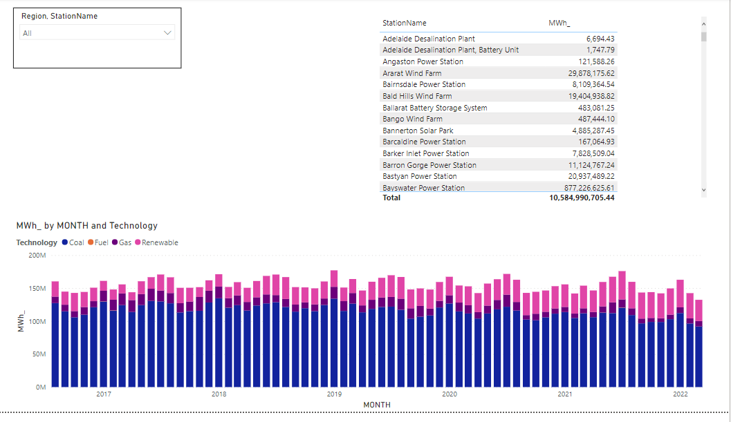Click the 2019 label on the x-axis
This screenshot has height=422, width=731.
point(334,394)
